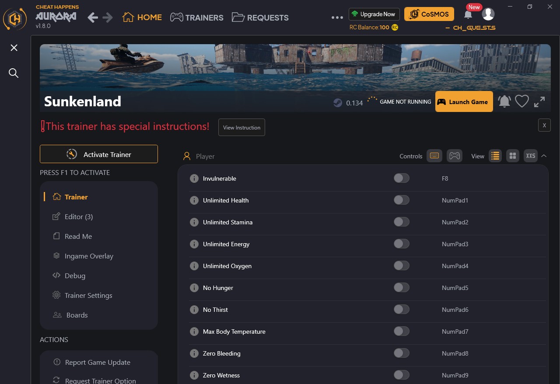Enable the Unlimited Health toggle
This screenshot has width=560, height=384.
401,200
